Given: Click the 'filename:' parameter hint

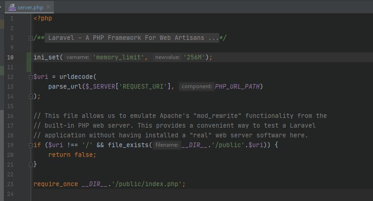Looking at the screenshot, I should pyautogui.click(x=166, y=145).
